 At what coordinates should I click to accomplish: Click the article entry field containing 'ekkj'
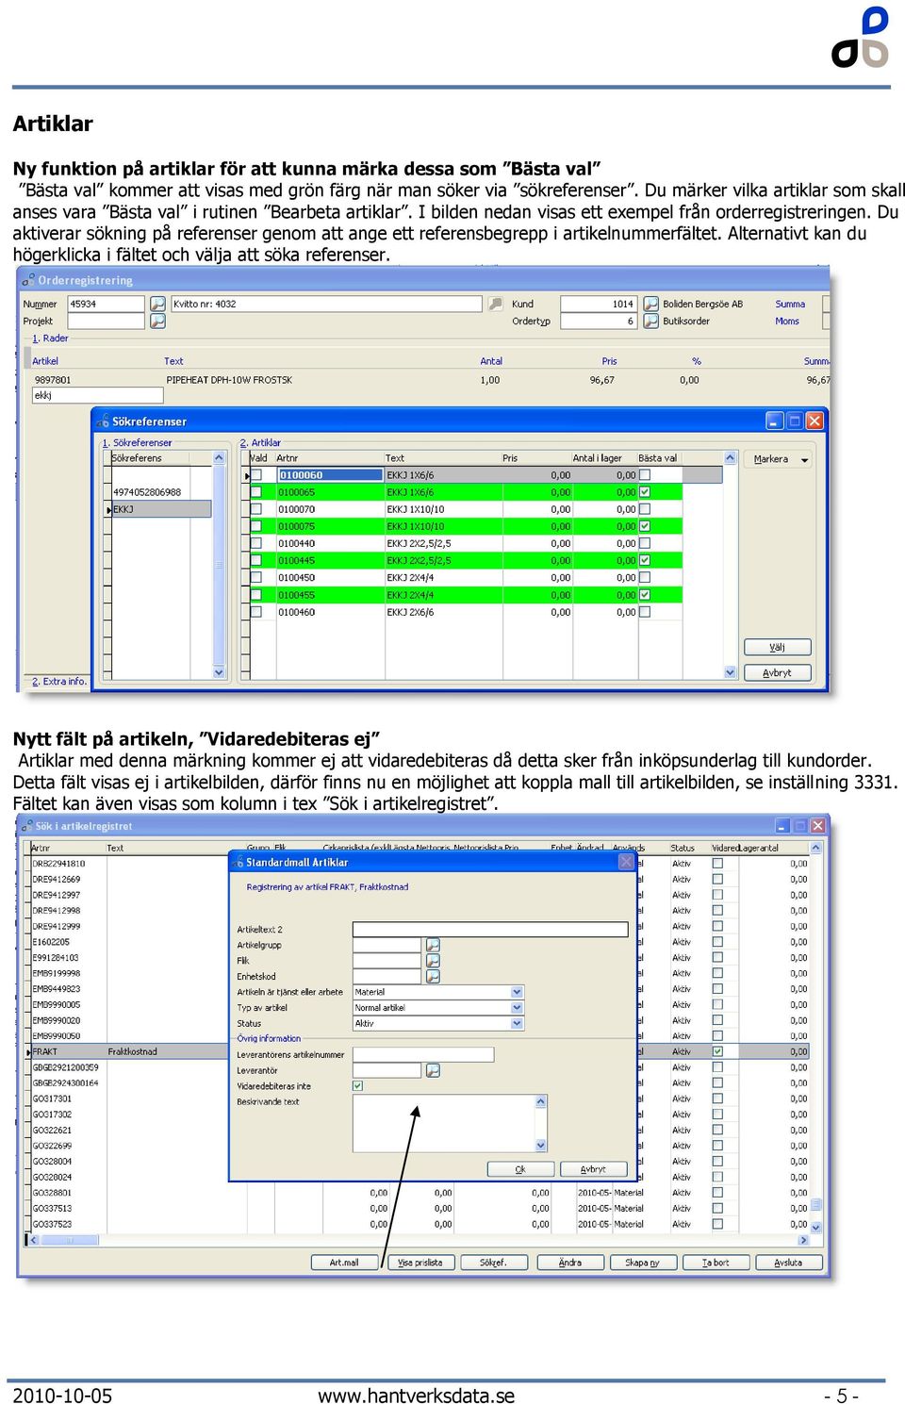click(x=98, y=396)
